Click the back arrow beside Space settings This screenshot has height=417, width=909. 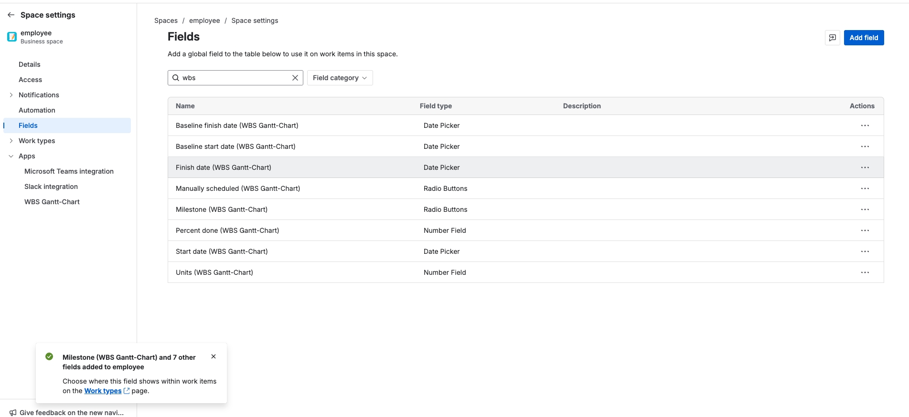pyautogui.click(x=11, y=15)
